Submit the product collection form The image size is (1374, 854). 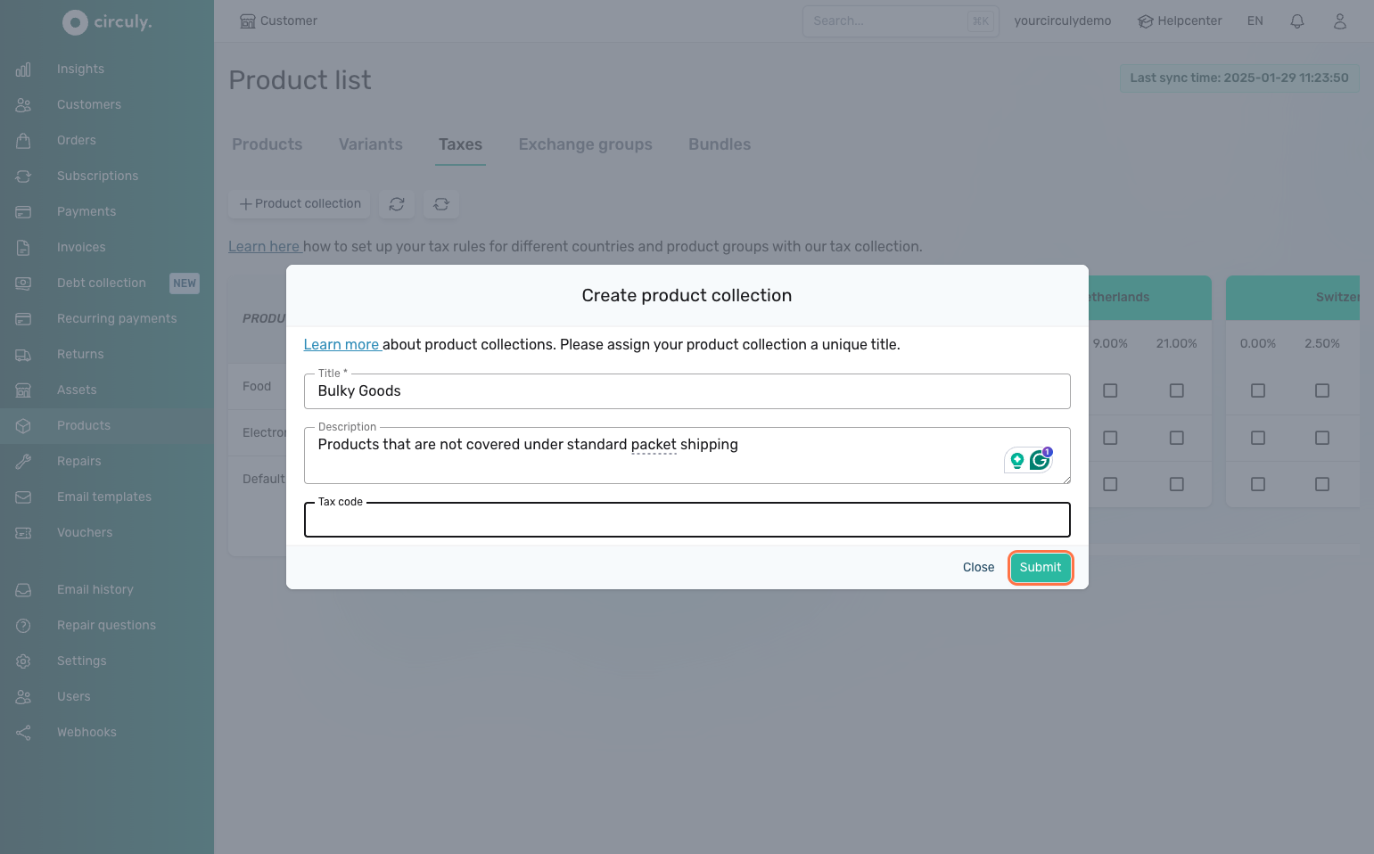coord(1041,568)
